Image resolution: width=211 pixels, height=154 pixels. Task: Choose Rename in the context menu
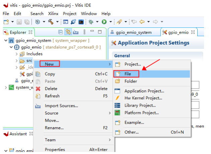click(x=73, y=128)
